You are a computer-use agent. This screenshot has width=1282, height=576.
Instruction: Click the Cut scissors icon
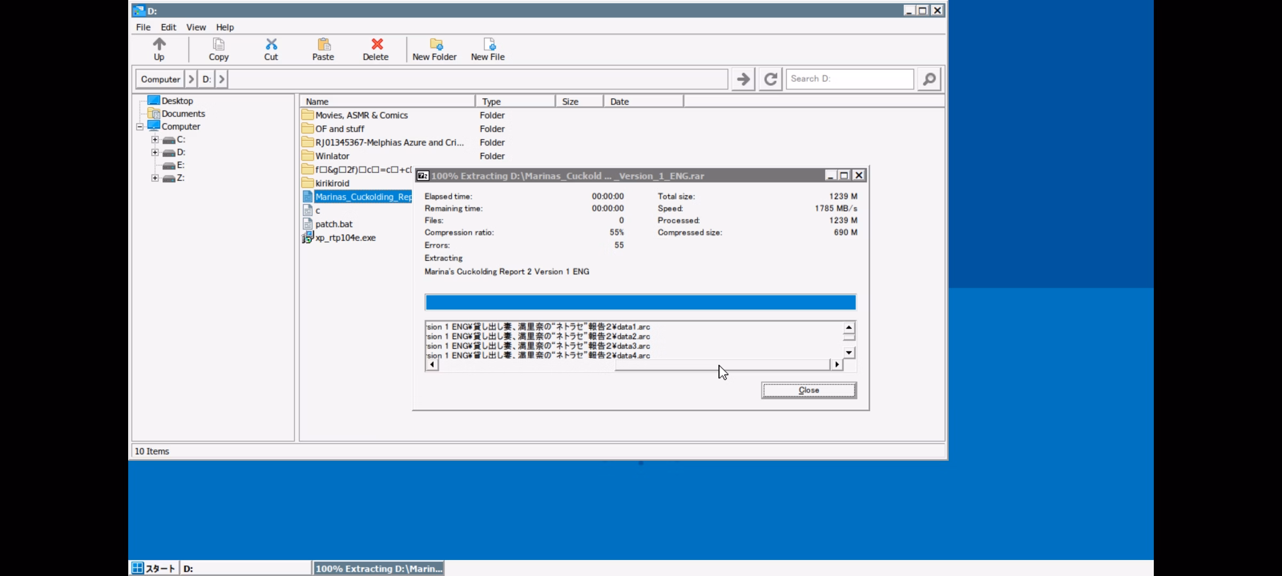tap(271, 44)
